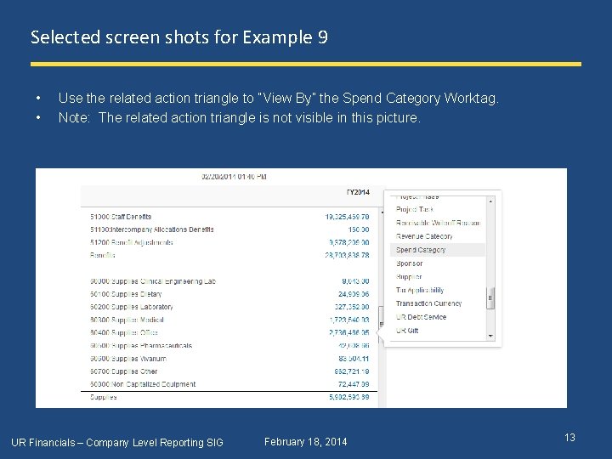This screenshot has height=459, width=612.
Task: Click the Supplies Other row label
Action: tap(124, 371)
